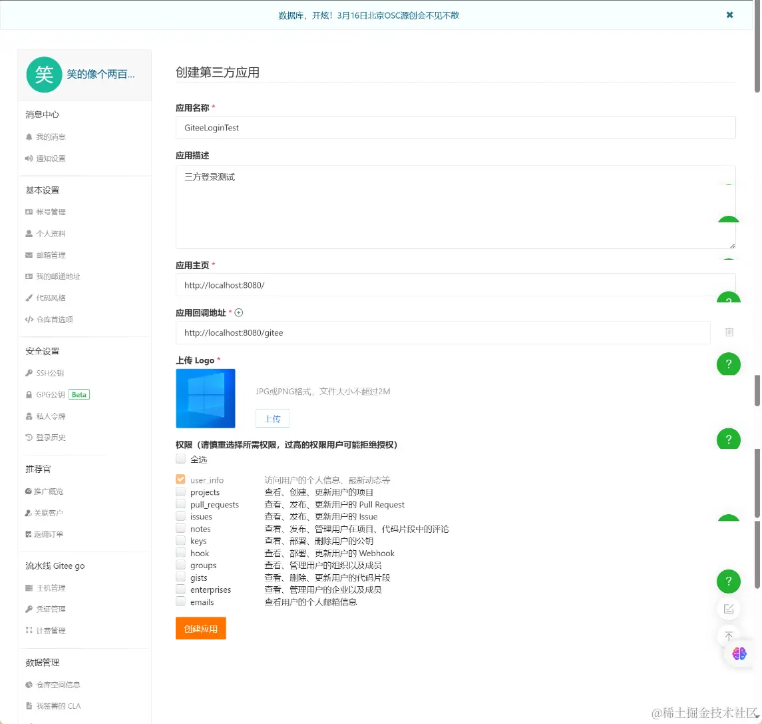Enable the issues permission checkbox

click(181, 516)
